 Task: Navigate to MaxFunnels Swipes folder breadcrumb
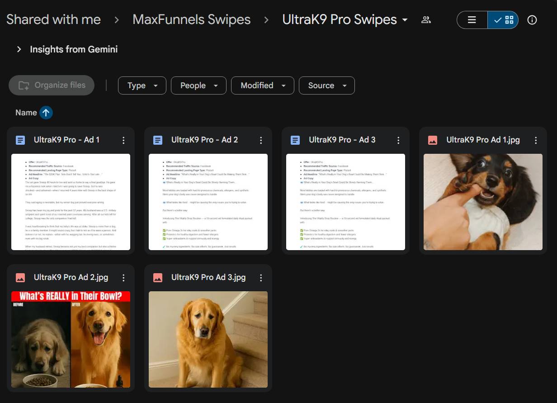coord(191,20)
